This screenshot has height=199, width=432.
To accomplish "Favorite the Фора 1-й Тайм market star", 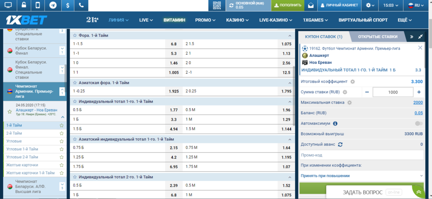I will 75,35.
